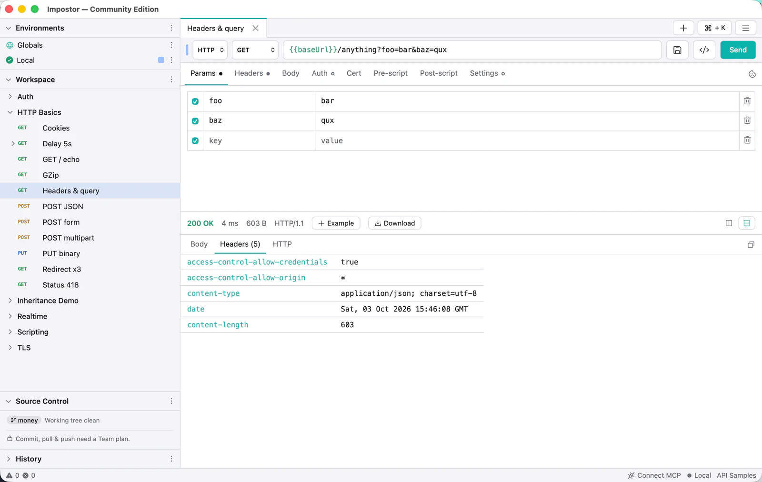
Task: Select the POST JSON request
Action: point(90,206)
